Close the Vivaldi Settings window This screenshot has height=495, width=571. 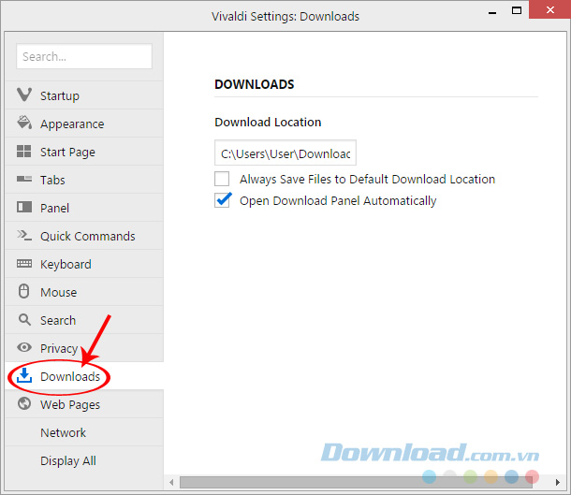coord(549,10)
